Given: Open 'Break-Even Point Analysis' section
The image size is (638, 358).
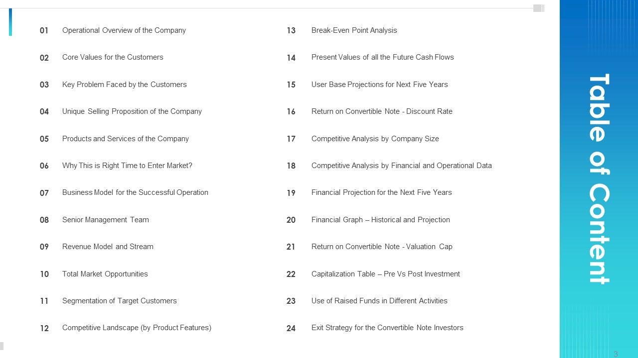Looking at the screenshot, I should tap(354, 30).
